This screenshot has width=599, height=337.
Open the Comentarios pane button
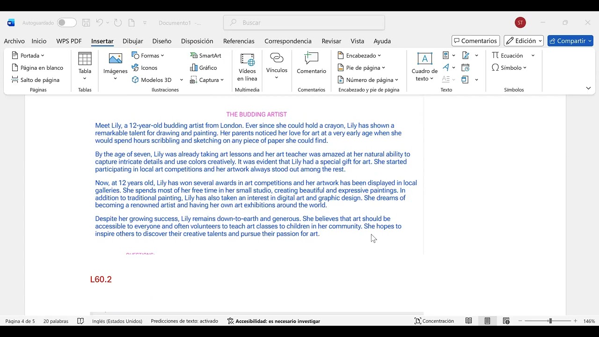[x=475, y=41]
